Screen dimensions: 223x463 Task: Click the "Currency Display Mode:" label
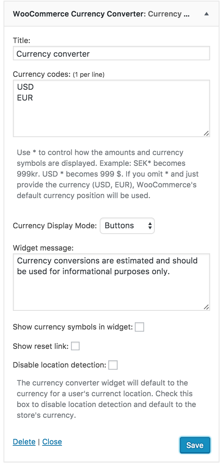pos(55,226)
